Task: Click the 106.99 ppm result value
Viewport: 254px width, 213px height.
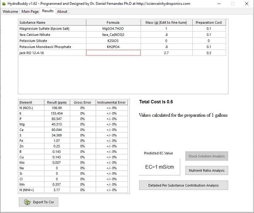Action: 57,108
